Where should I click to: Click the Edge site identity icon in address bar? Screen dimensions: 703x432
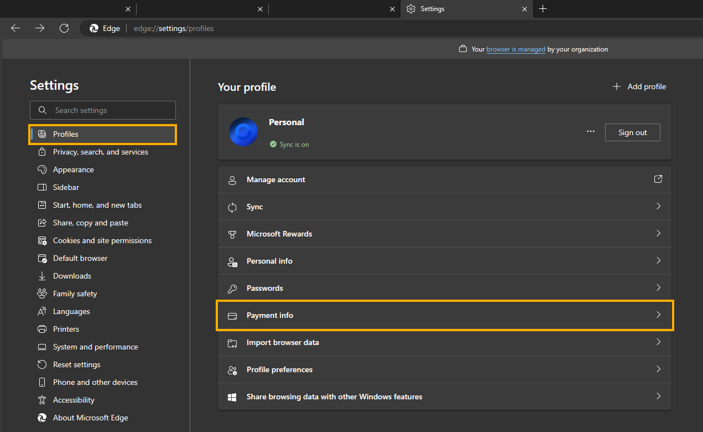[94, 28]
